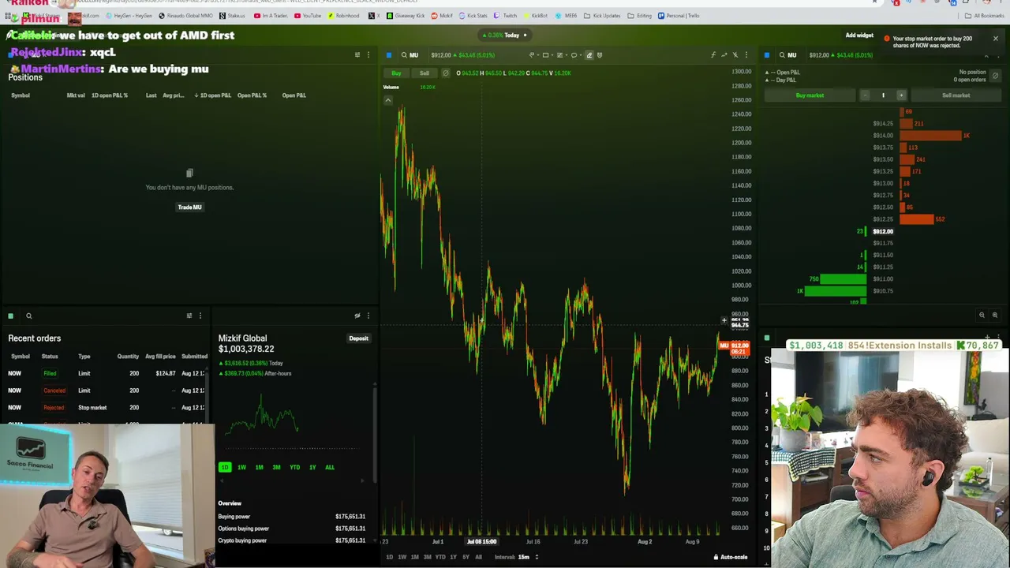
Task: Open the positions widget three-dot menu
Action: (x=368, y=55)
